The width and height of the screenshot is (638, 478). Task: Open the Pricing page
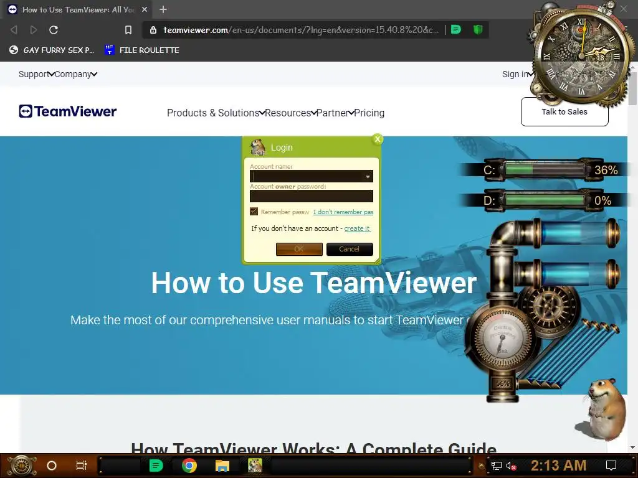369,113
